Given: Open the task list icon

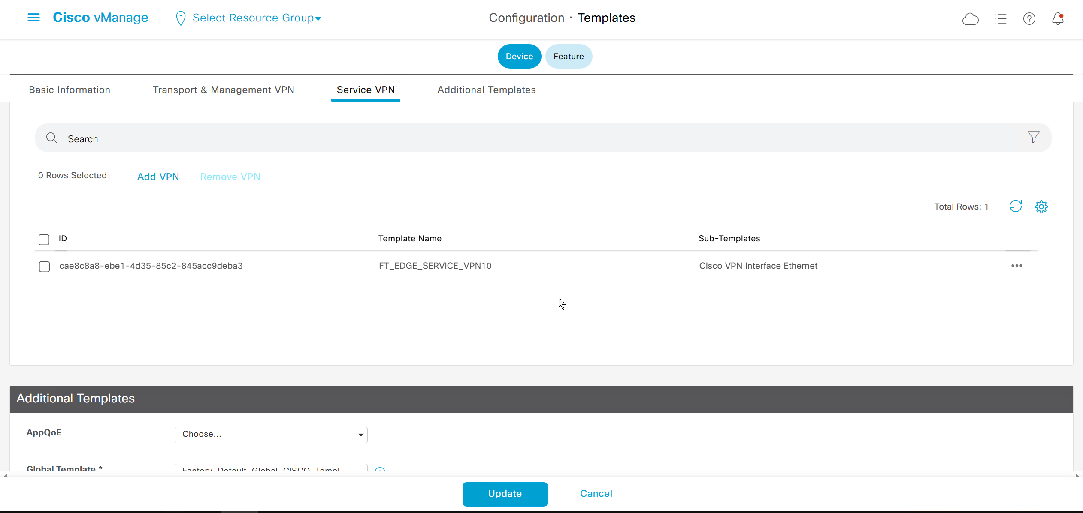Looking at the screenshot, I should click(x=1001, y=19).
